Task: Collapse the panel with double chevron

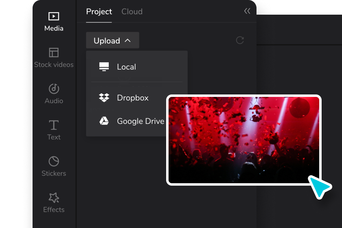Action: [247, 11]
